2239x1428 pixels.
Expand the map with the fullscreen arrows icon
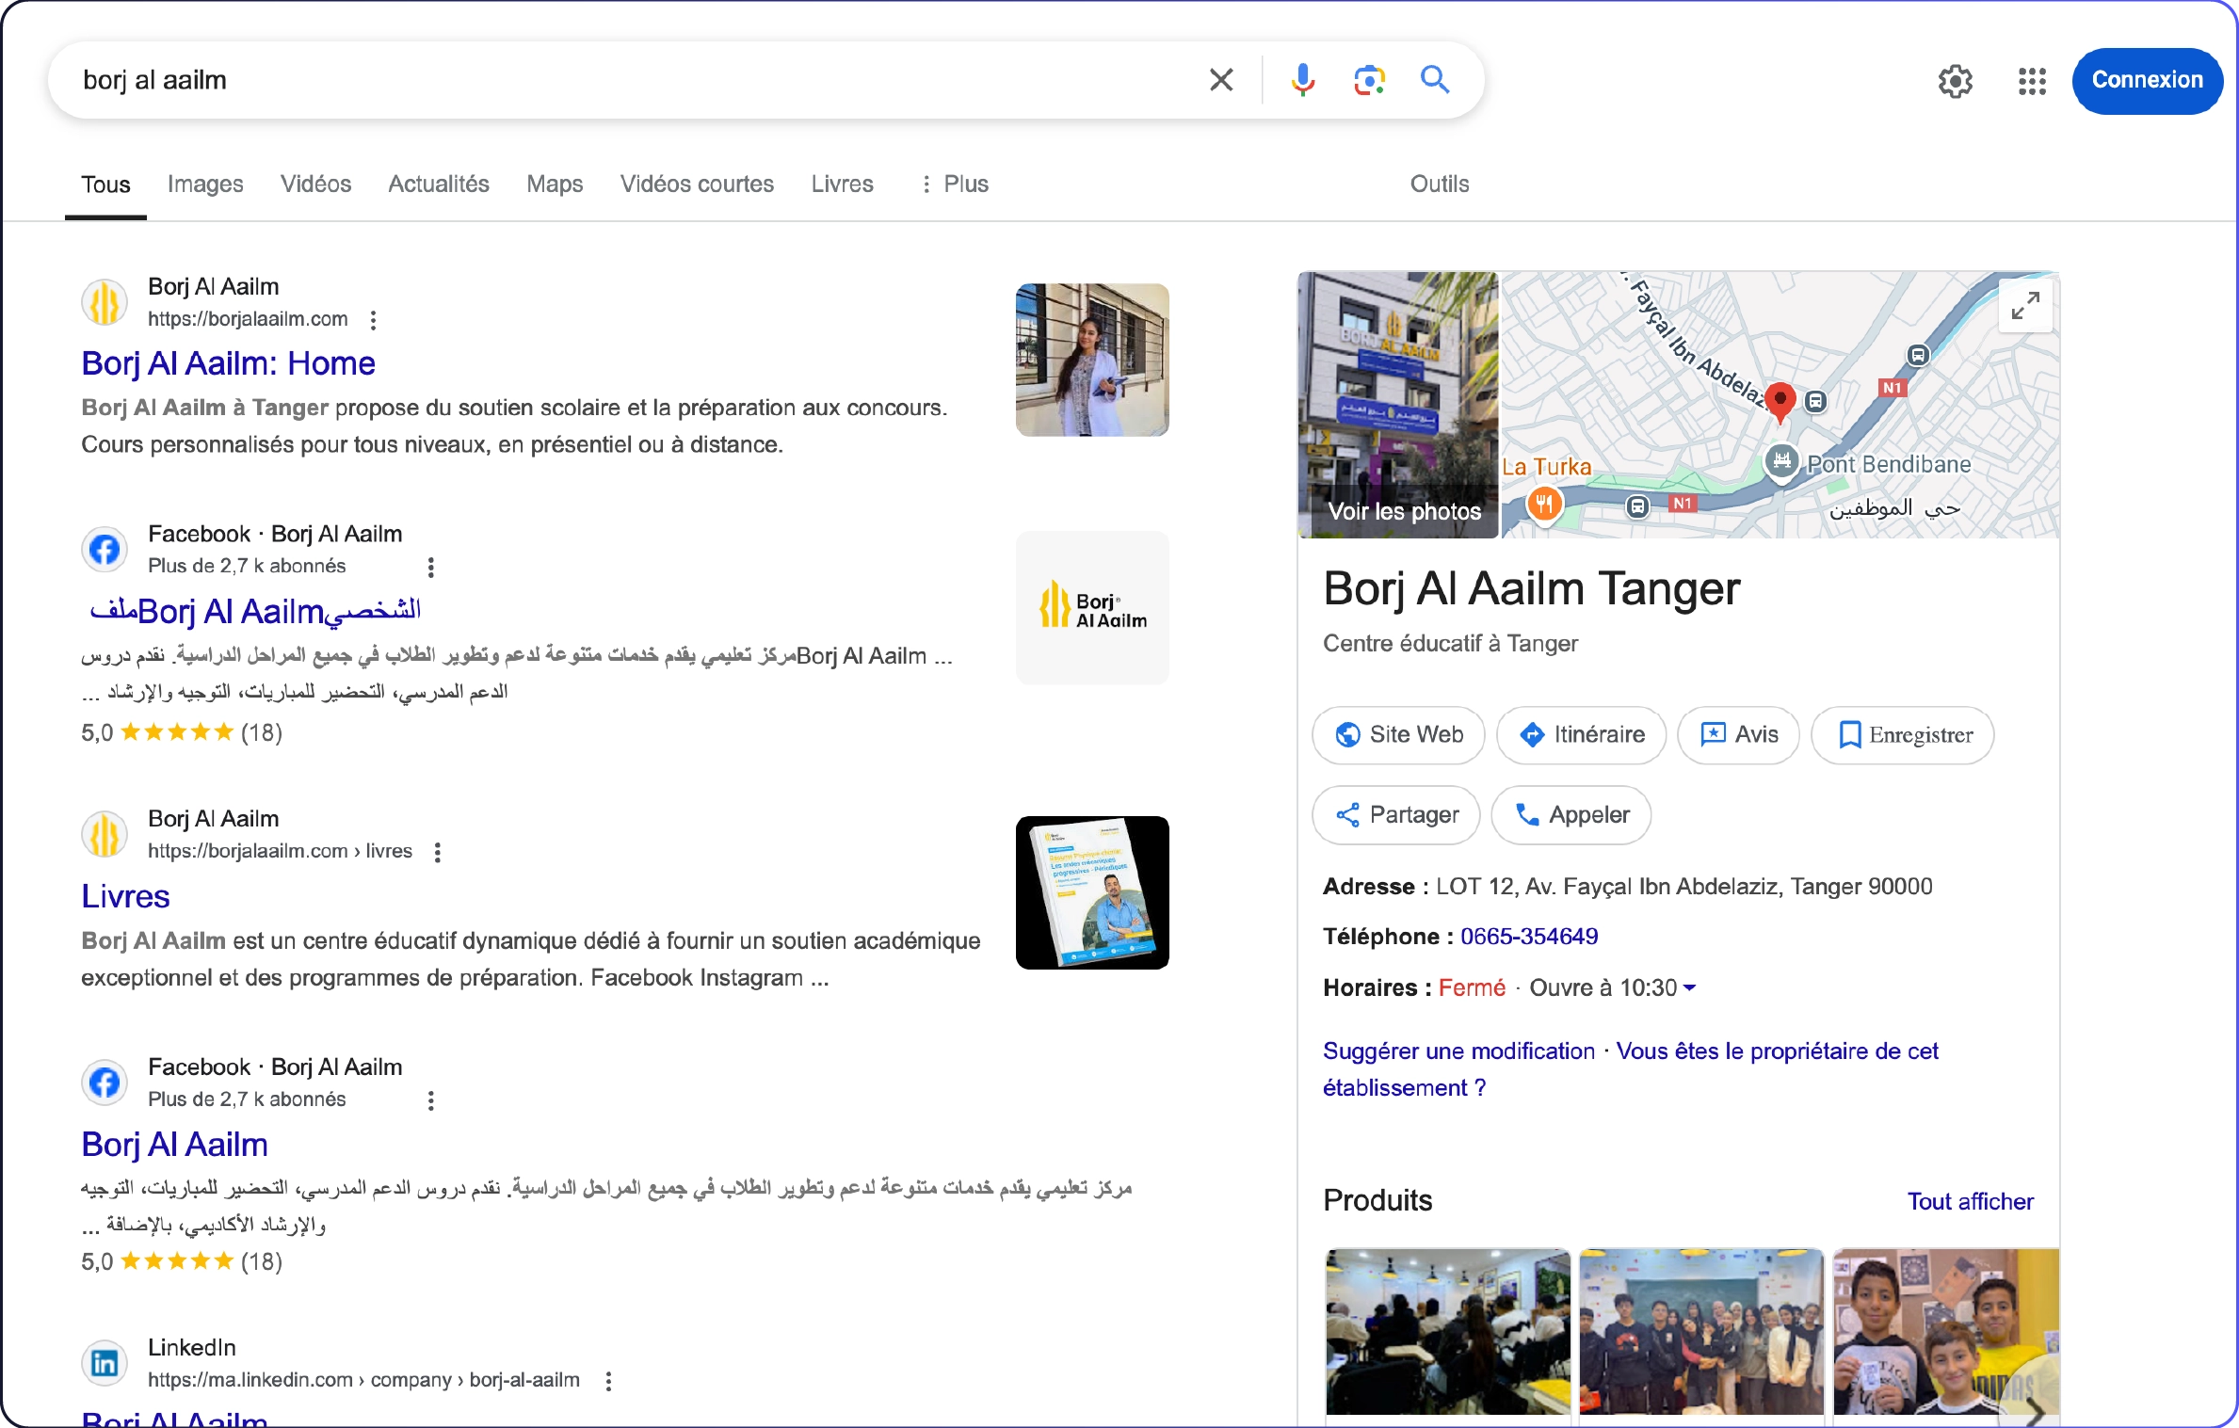2025,306
